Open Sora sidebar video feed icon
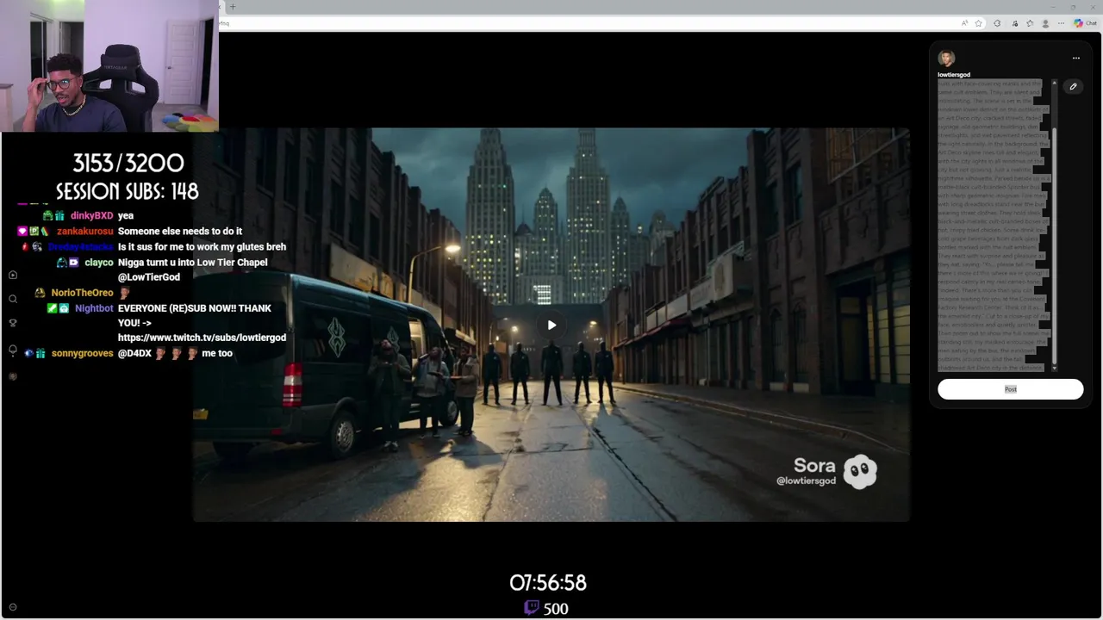The height and width of the screenshot is (620, 1103). (x=13, y=275)
